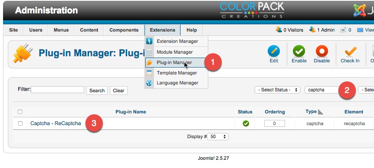Open the Select Status dropdown
This screenshot has width=374, height=168.
click(277, 90)
